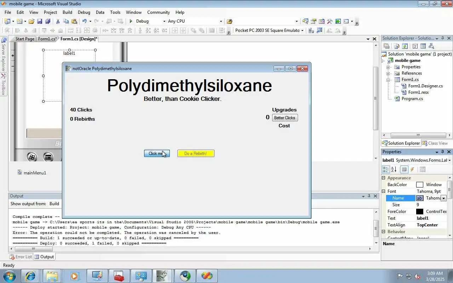Open the File menu
Viewport: 453px width, 283px height.
click(x=8, y=12)
